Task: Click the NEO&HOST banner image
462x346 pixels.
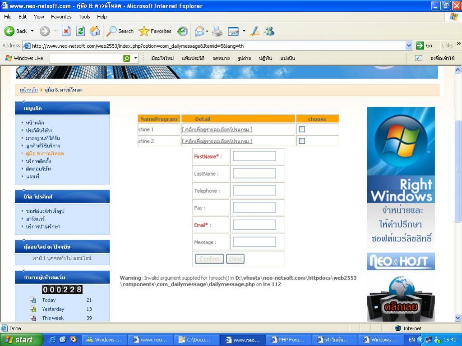Action: [401, 261]
